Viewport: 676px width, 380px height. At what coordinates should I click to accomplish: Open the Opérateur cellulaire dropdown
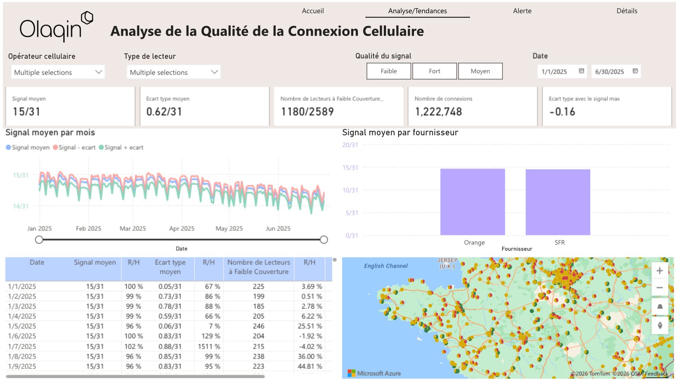click(58, 72)
